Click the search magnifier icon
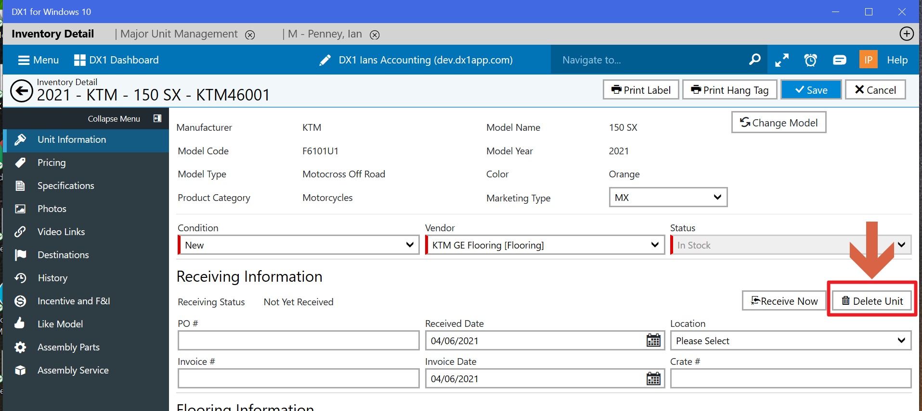This screenshot has width=922, height=411. [755, 60]
